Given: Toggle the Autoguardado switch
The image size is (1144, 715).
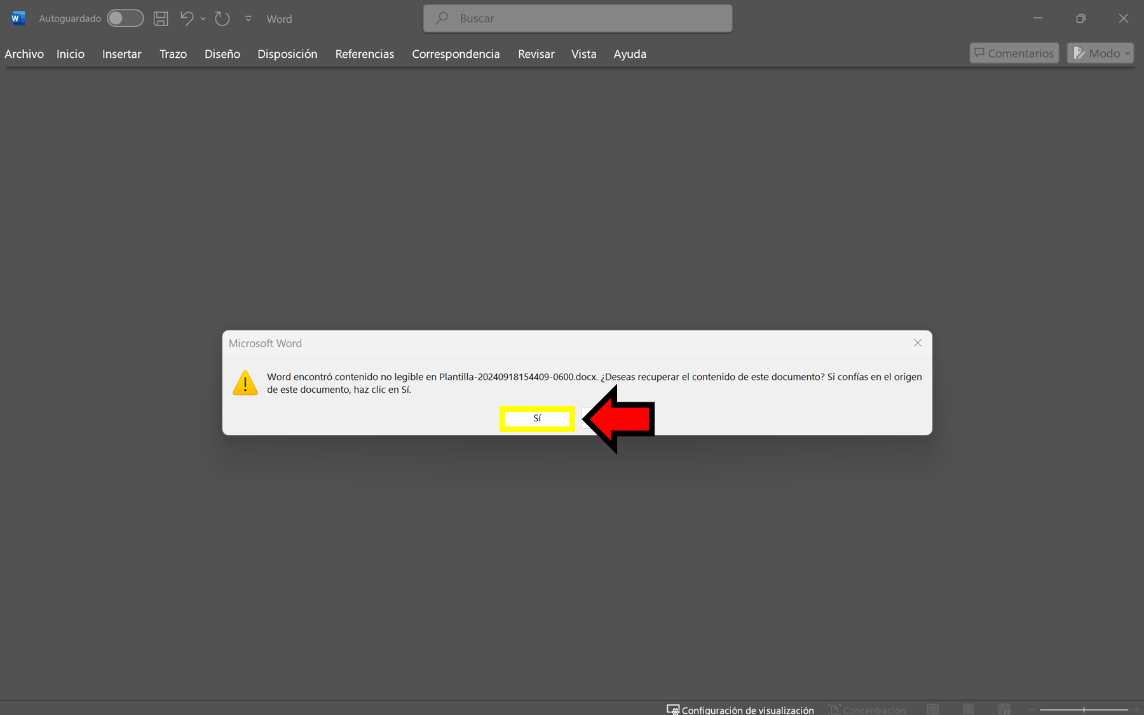Looking at the screenshot, I should [125, 18].
